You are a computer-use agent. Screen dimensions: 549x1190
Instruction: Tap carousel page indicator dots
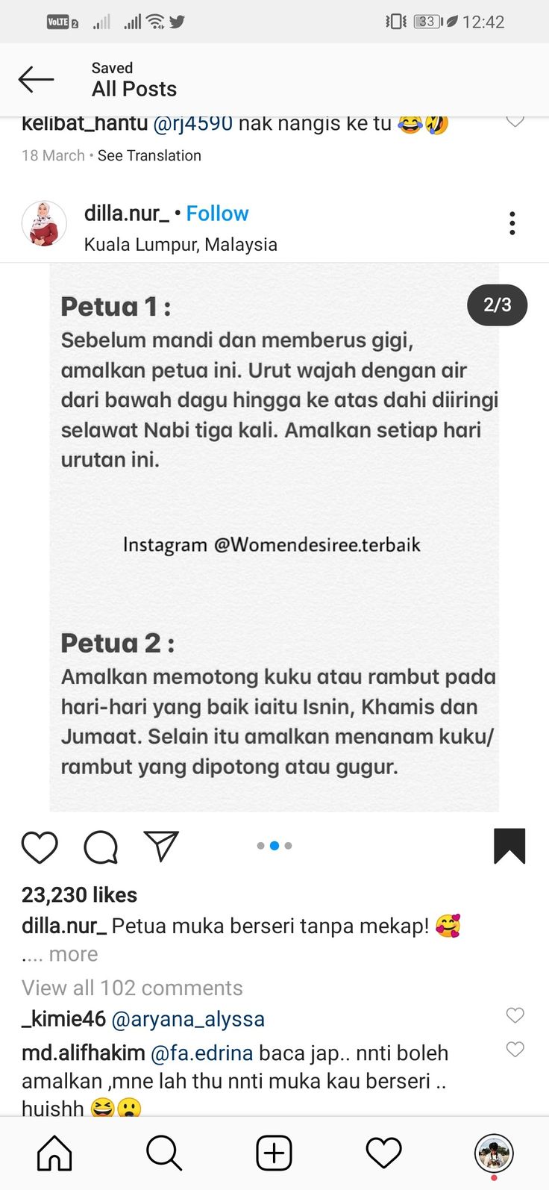(x=274, y=846)
